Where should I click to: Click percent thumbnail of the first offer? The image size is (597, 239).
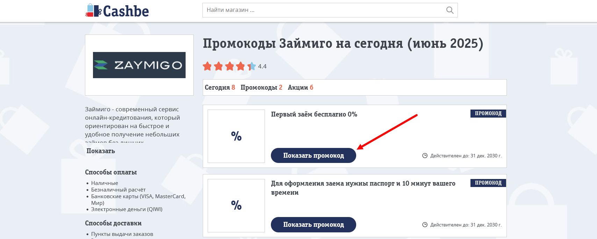pyautogui.click(x=236, y=136)
